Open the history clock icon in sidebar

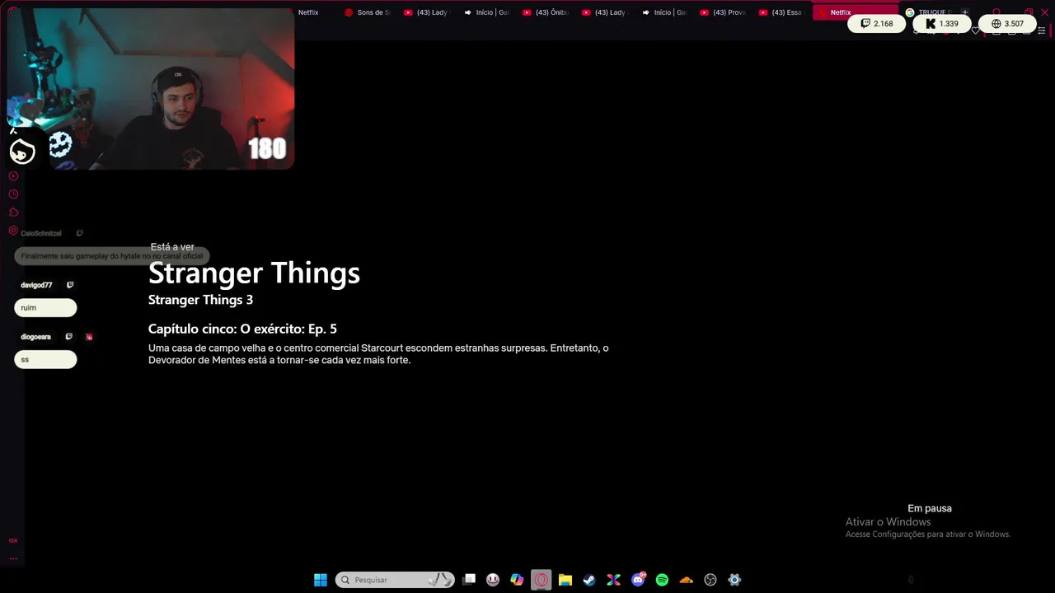coord(13,194)
